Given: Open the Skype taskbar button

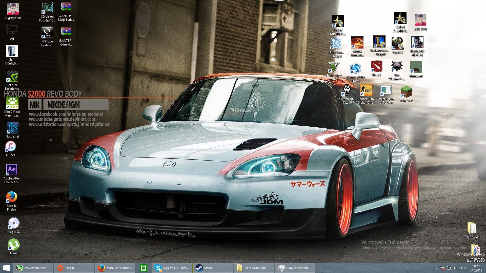Looking at the screenshot, I should point(172,268).
